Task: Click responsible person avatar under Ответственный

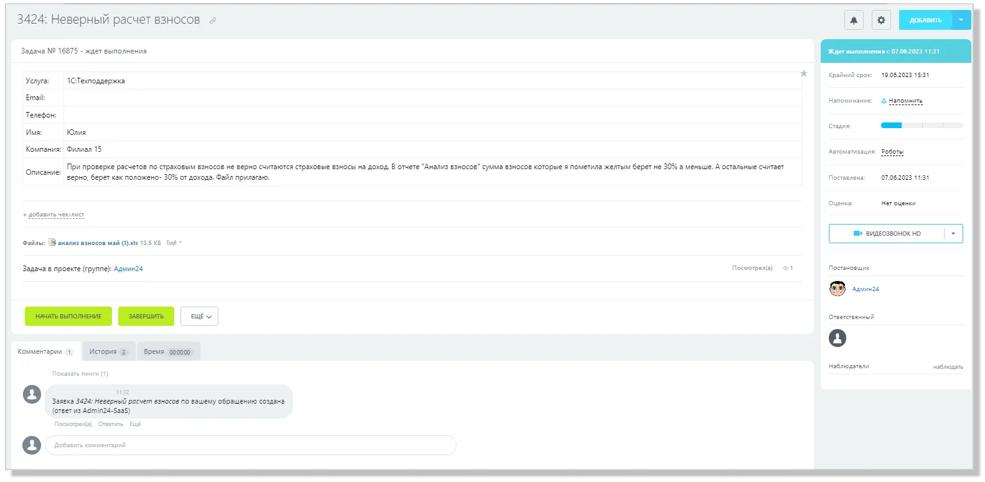Action: [x=838, y=338]
